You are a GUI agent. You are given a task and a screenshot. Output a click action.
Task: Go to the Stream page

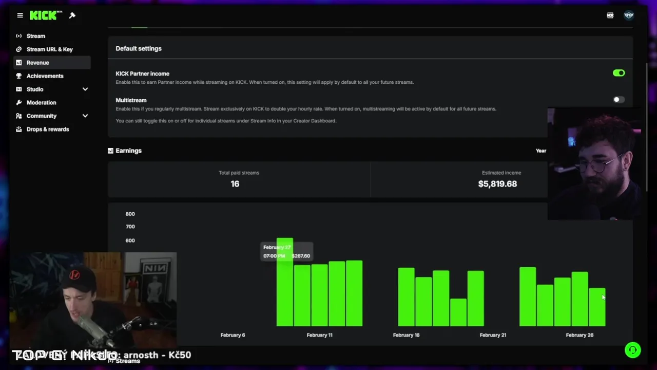pyautogui.click(x=36, y=36)
